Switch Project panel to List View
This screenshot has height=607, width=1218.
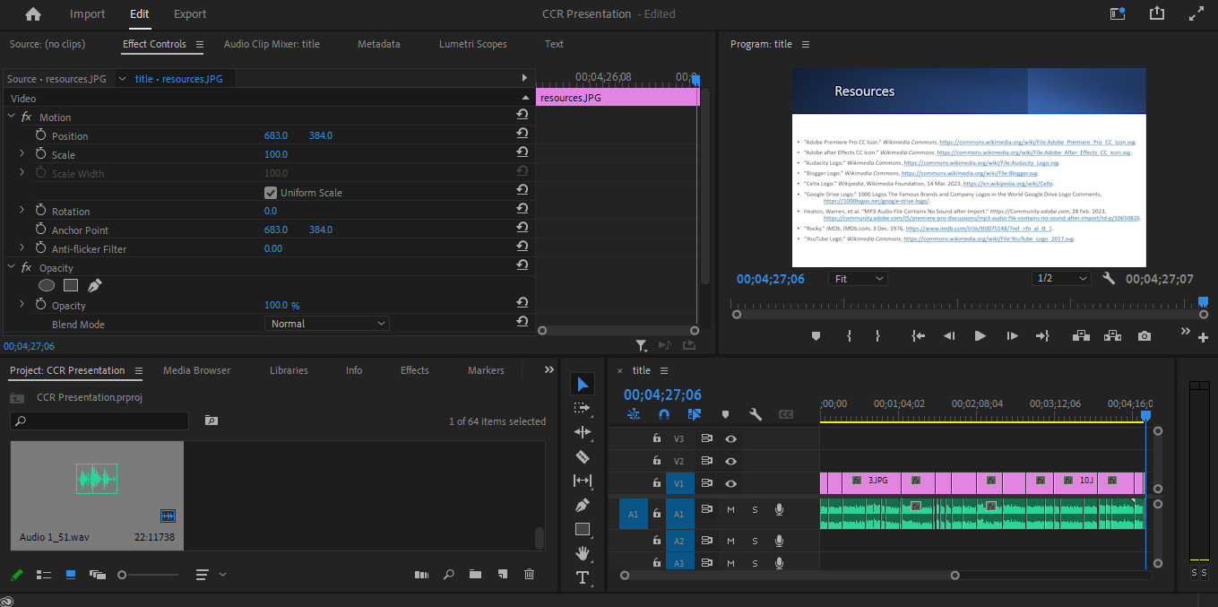(43, 574)
